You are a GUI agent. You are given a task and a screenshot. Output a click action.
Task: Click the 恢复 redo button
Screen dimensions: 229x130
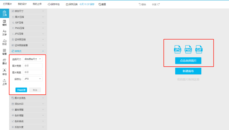coord(156,4)
